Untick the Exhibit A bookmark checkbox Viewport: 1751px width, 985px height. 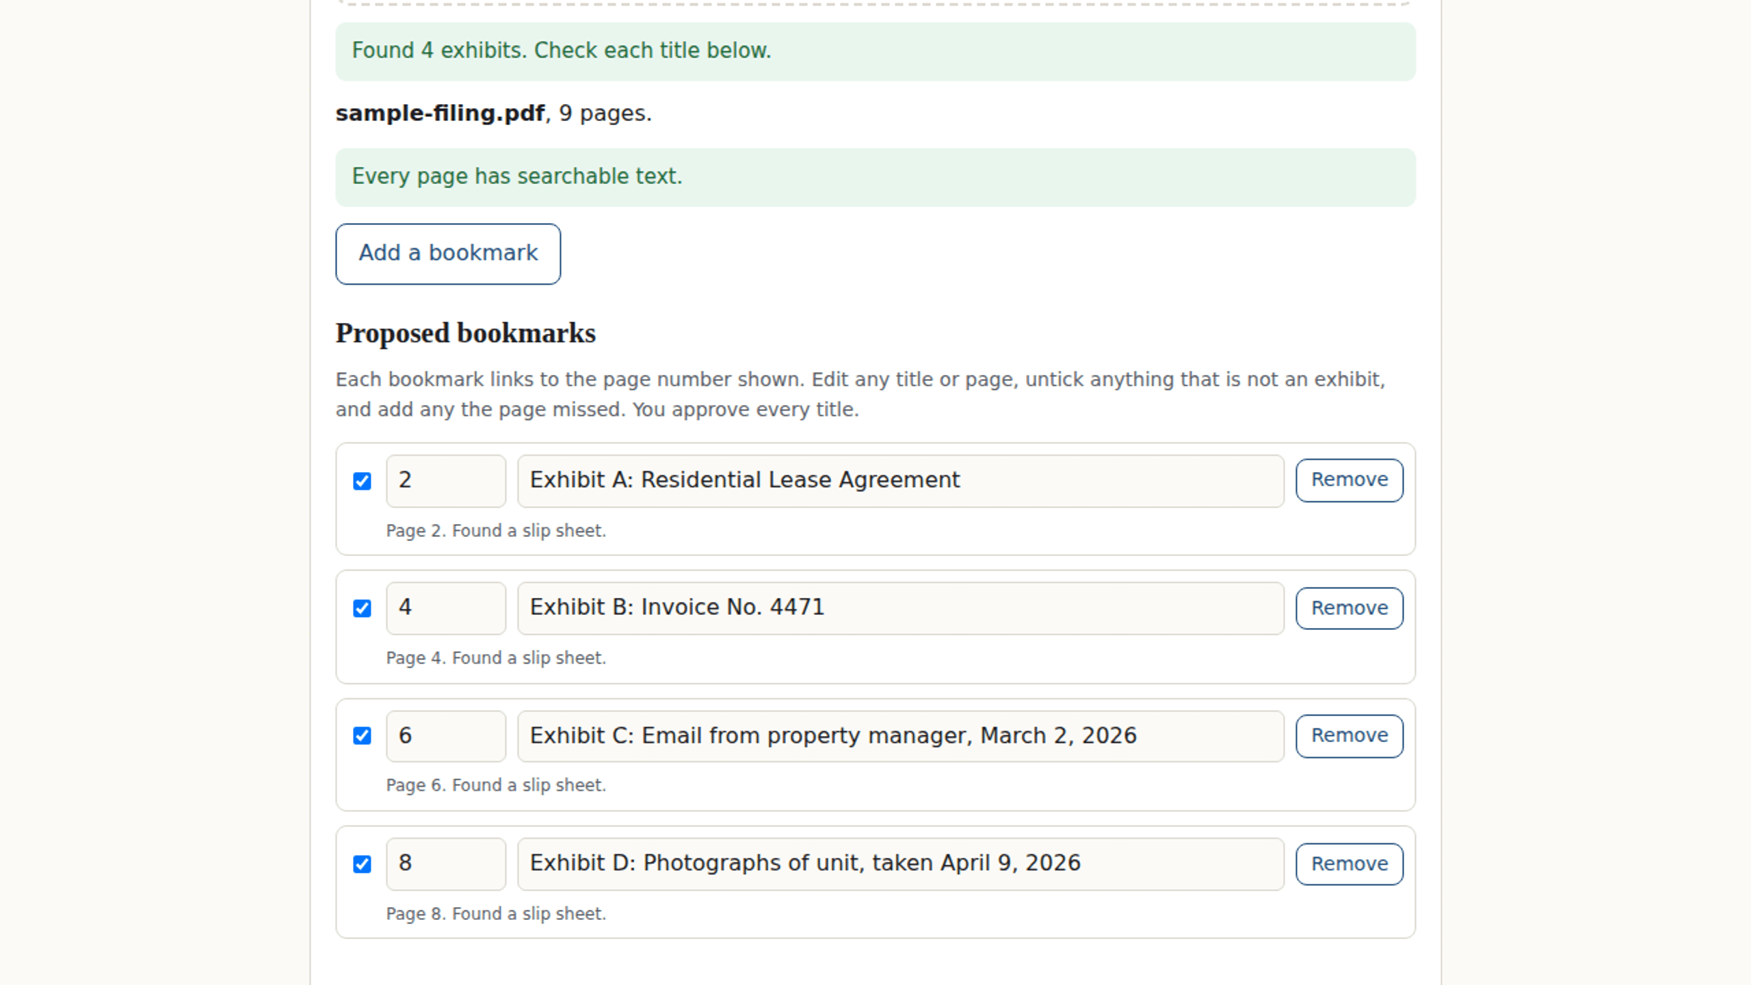[362, 481]
